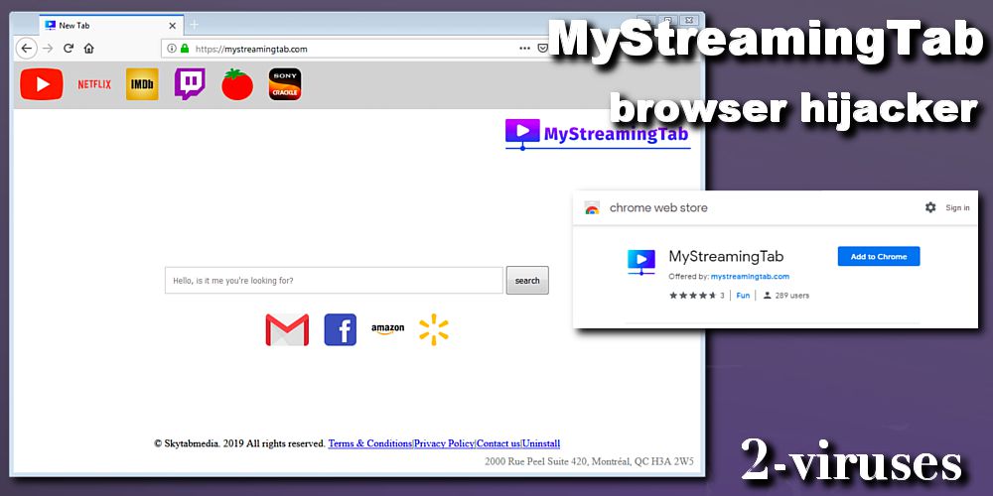Go back with the browser back arrow
Viewport: 993px width, 496px height.
[27, 48]
